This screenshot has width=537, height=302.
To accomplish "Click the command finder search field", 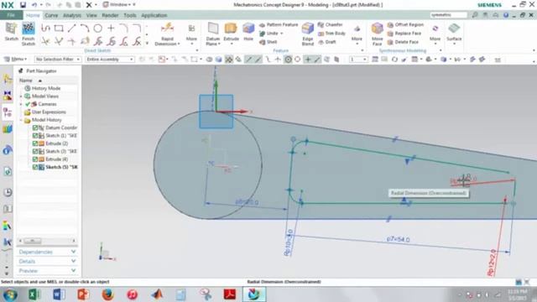I will 449,15.
